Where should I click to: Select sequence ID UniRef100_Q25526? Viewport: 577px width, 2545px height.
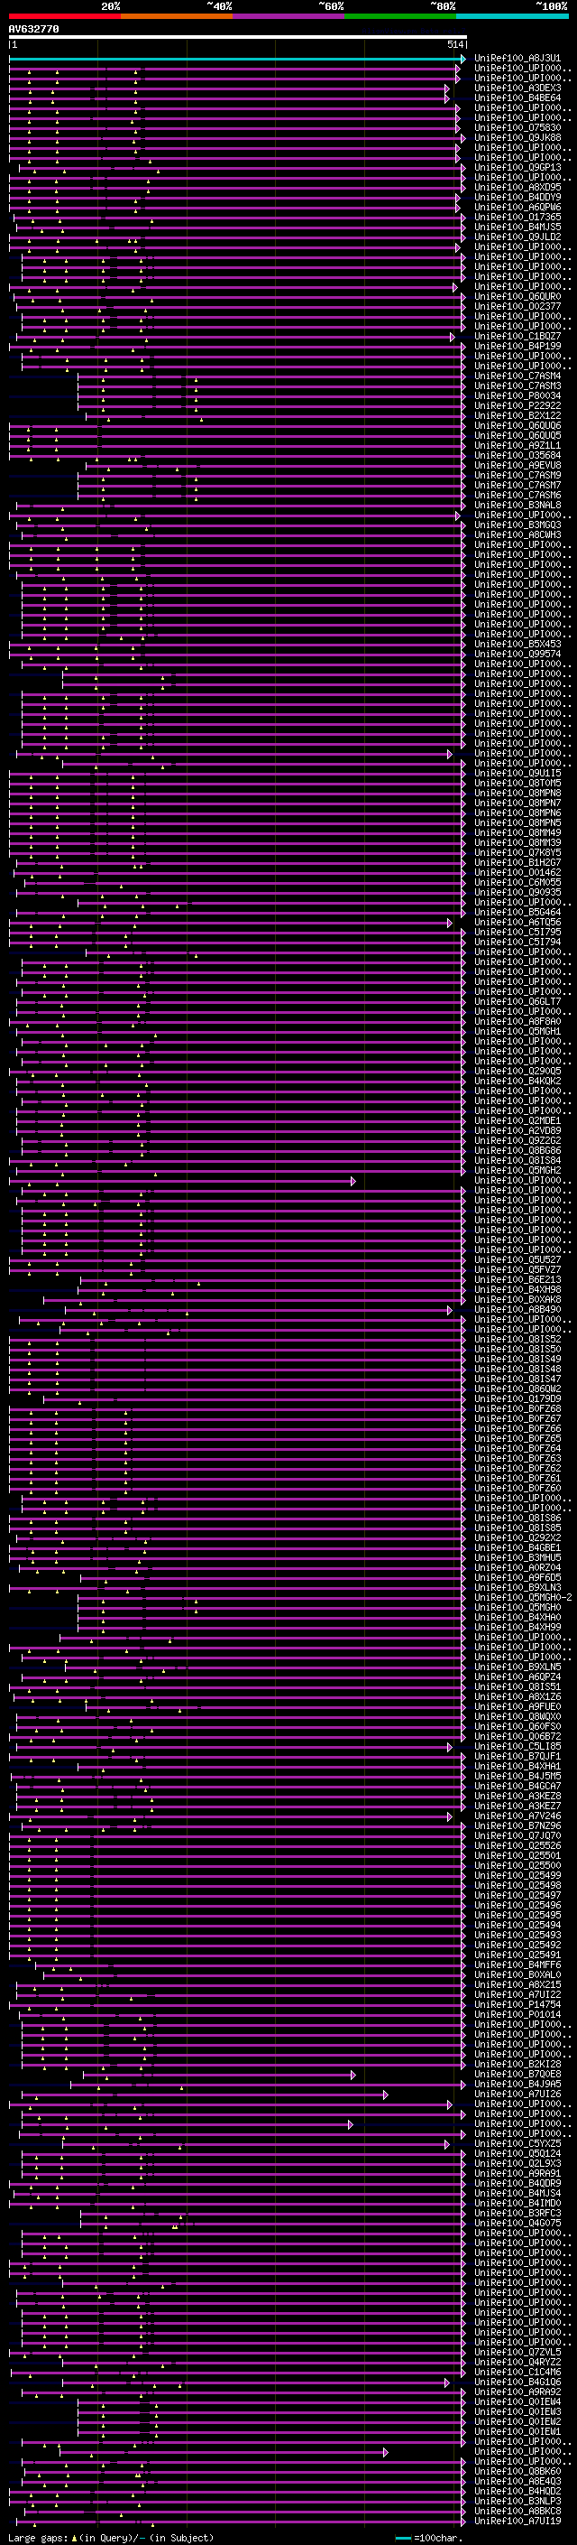tap(517, 1845)
